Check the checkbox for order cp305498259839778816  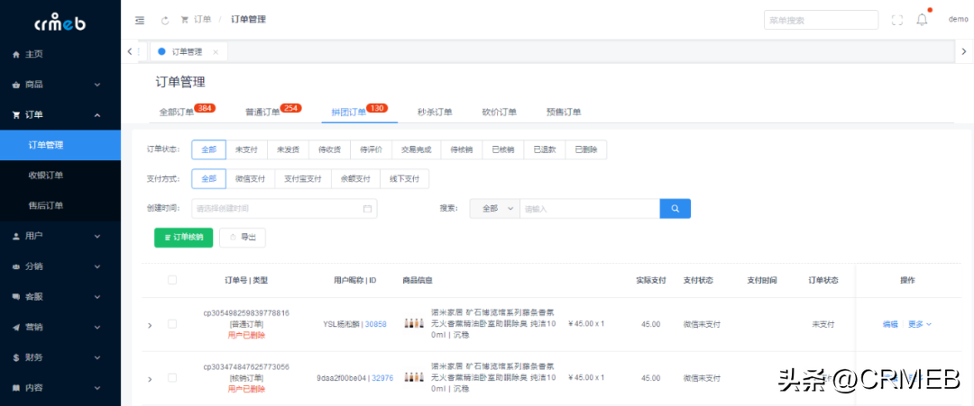click(172, 323)
